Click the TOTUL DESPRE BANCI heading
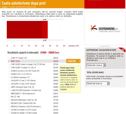Image resolution: width=126 pixels, height=114 pixels. click(95, 72)
